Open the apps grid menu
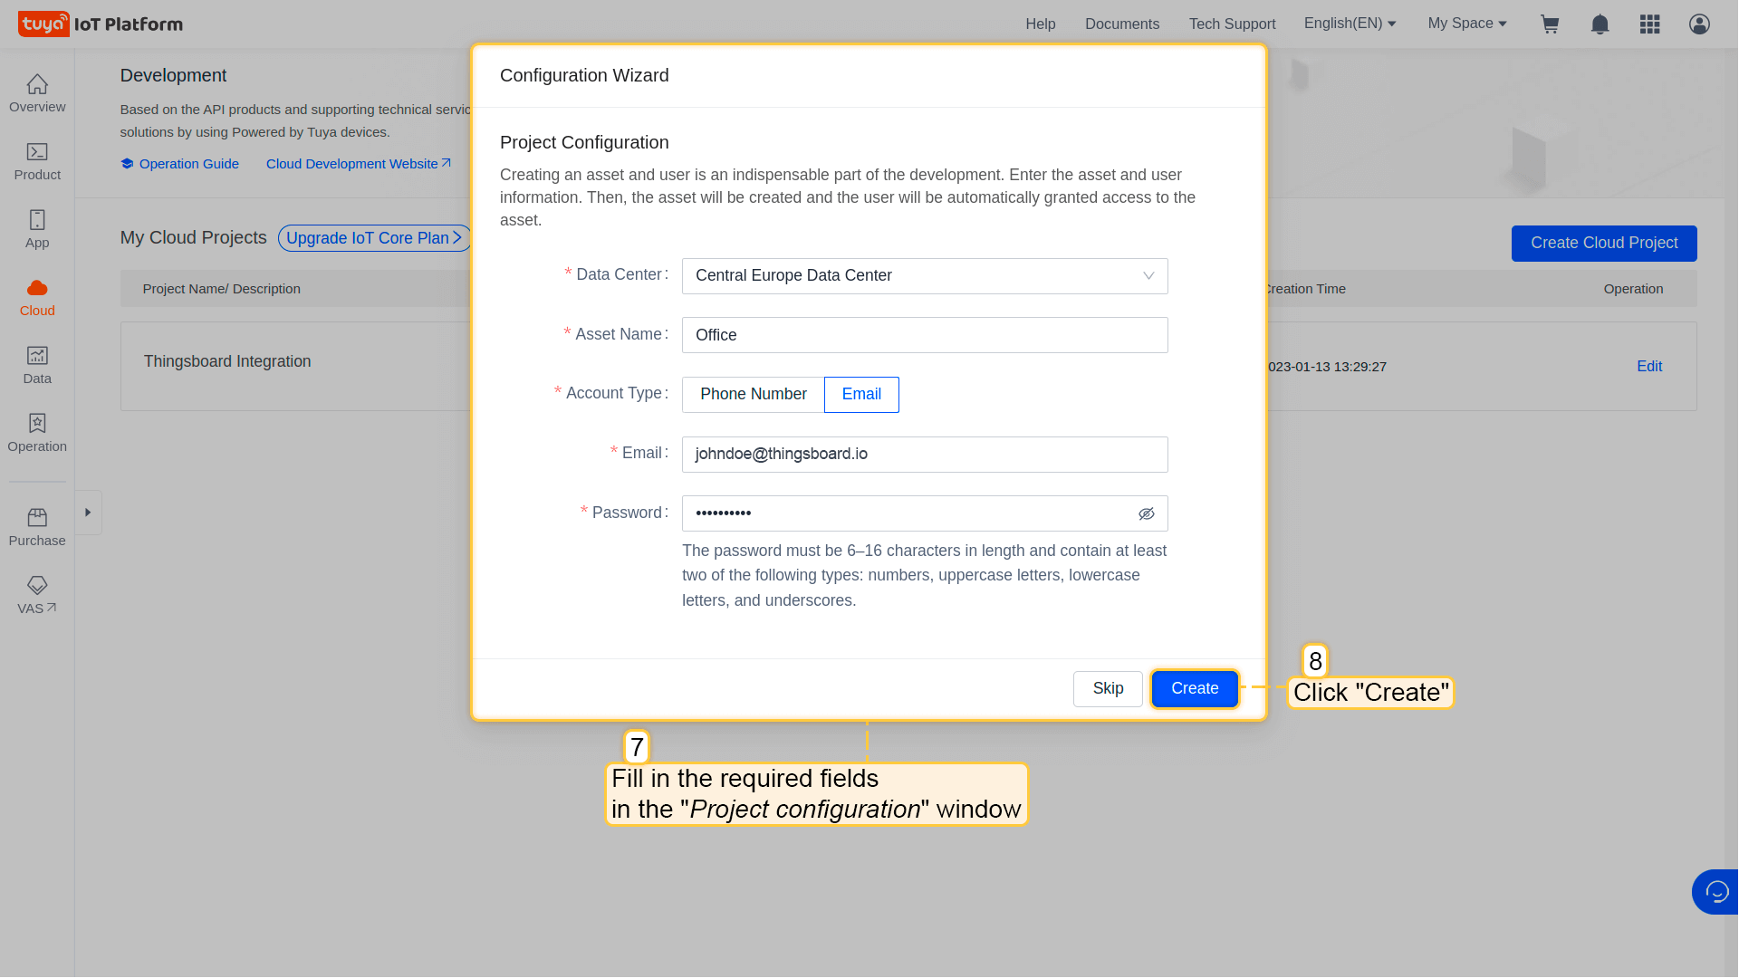 click(x=1649, y=24)
